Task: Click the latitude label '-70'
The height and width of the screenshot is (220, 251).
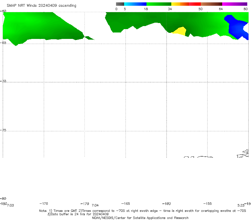Action: pos(3,81)
